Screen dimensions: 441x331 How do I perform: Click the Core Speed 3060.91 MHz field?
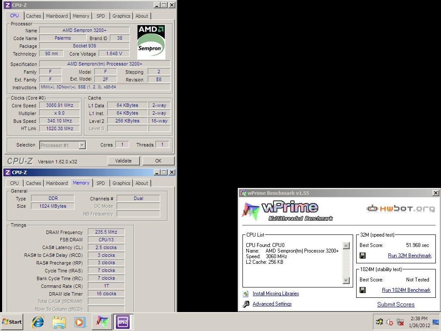[x=59, y=105]
